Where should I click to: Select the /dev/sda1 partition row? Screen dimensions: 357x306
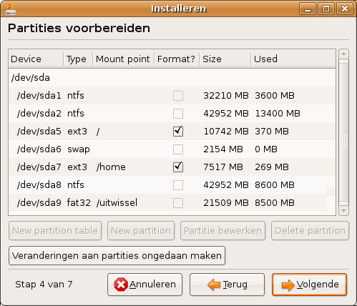tap(172, 96)
